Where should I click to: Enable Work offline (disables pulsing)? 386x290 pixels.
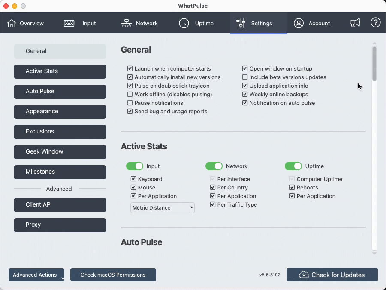[x=130, y=94]
